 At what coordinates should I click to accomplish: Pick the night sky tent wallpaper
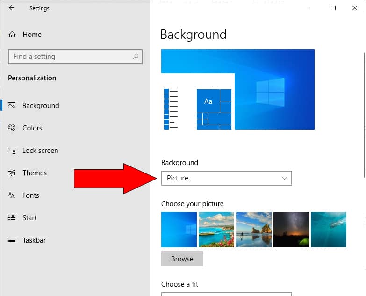pos(291,230)
